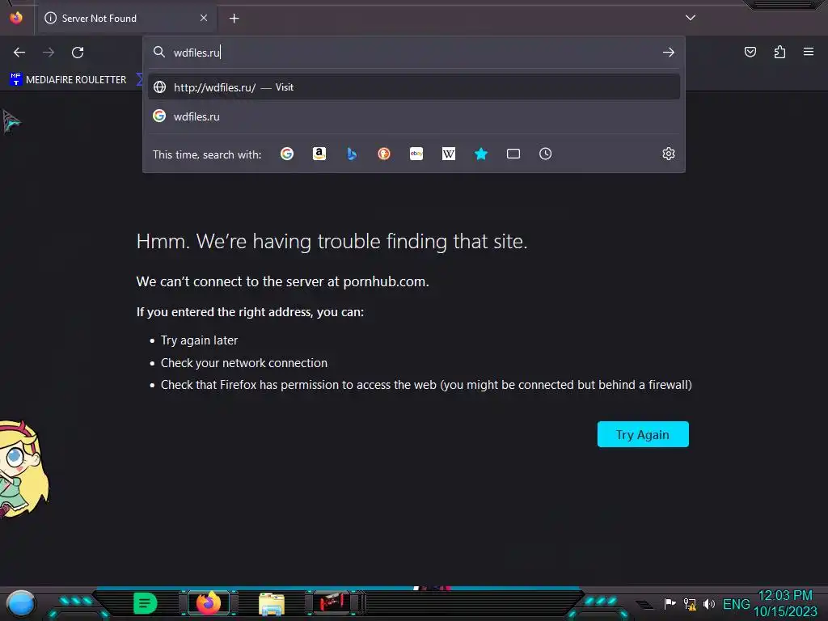The height and width of the screenshot is (621, 828).
Task: Search this time with Bing
Action: [352, 154]
